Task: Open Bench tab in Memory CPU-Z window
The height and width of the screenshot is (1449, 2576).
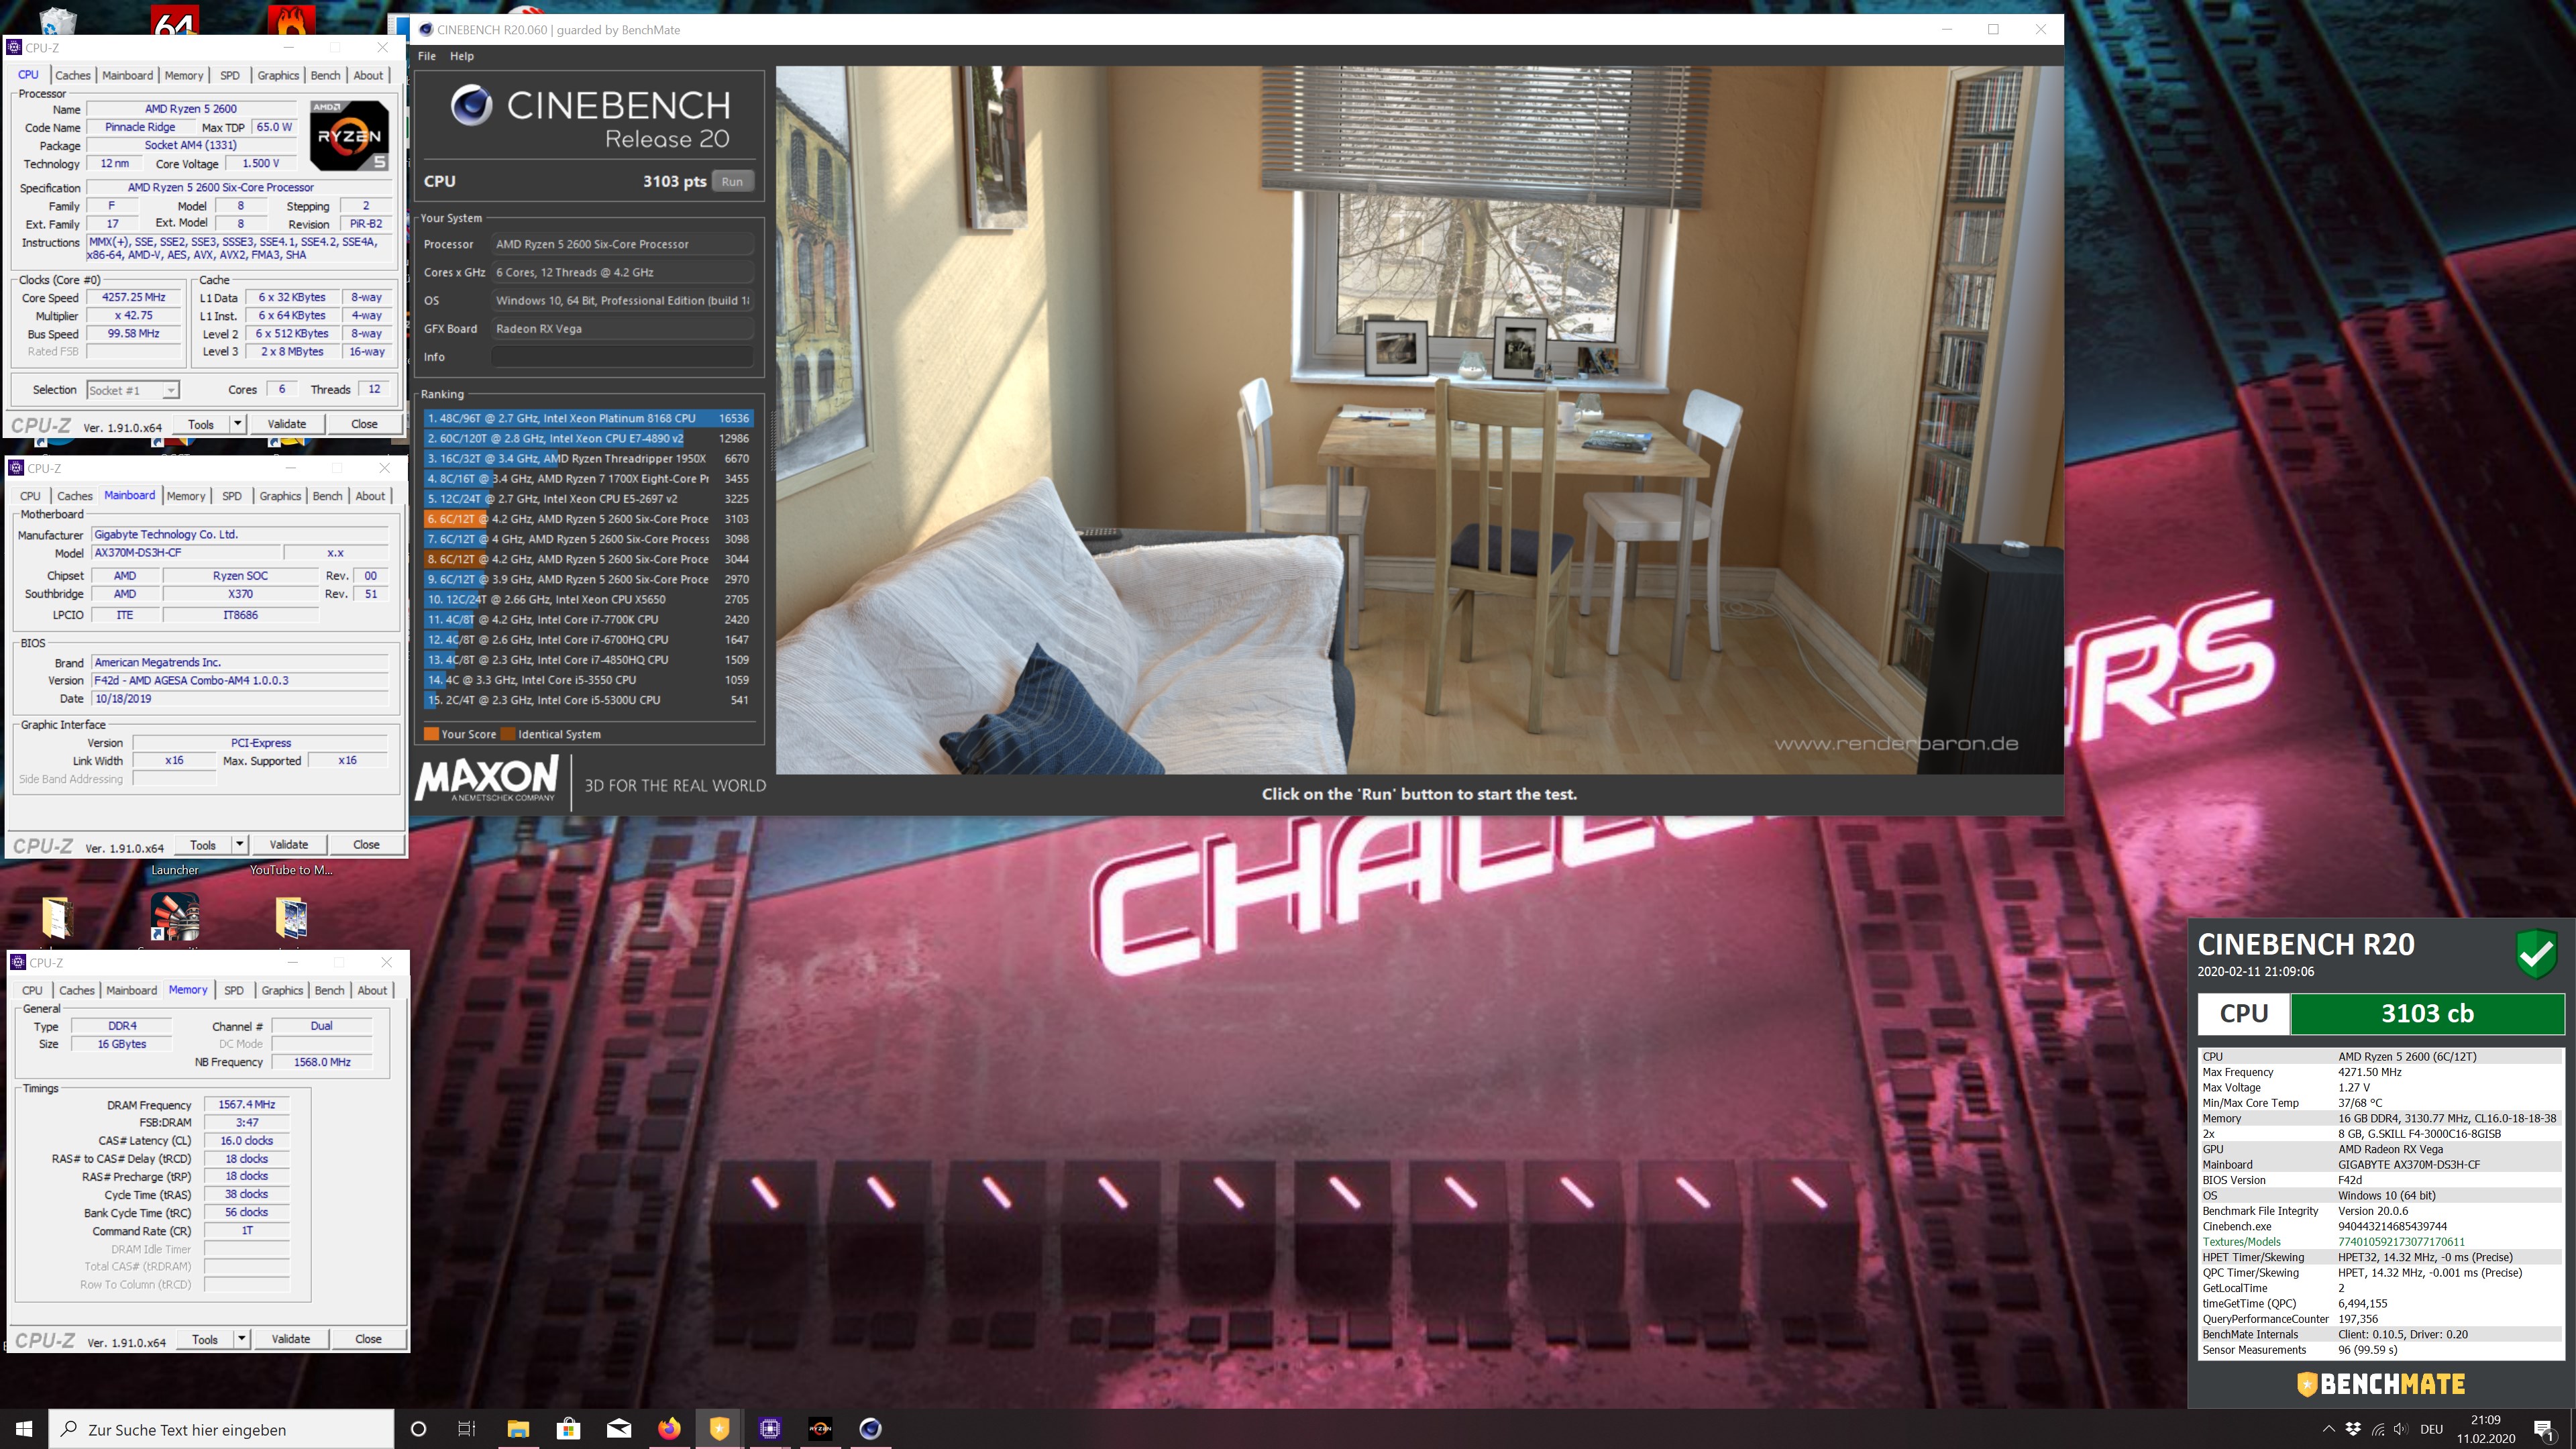Action: [329, 990]
